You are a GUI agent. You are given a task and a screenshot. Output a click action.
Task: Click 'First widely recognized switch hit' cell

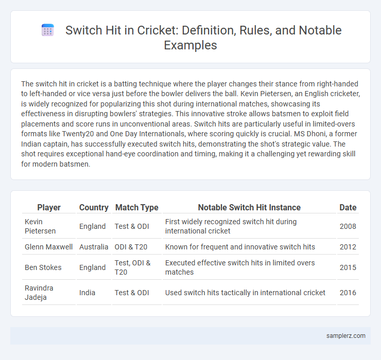pos(249,226)
